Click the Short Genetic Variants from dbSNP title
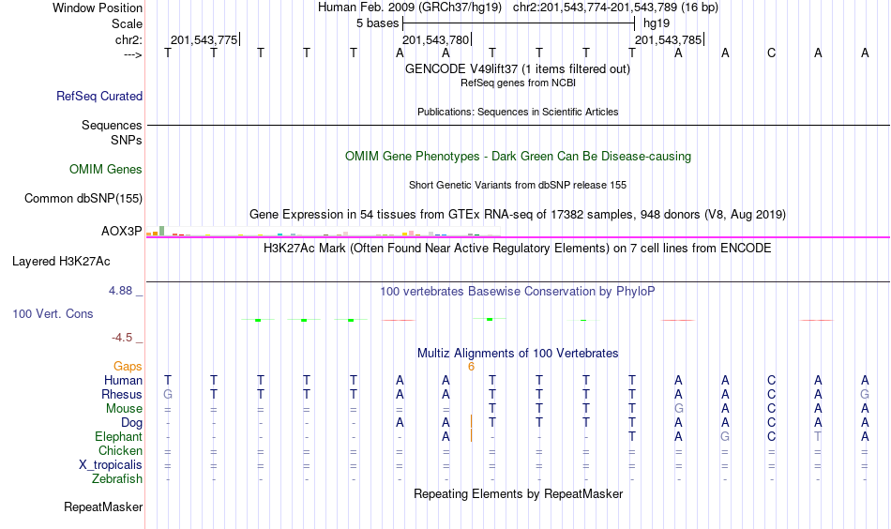This screenshot has width=891, height=529. point(518,185)
